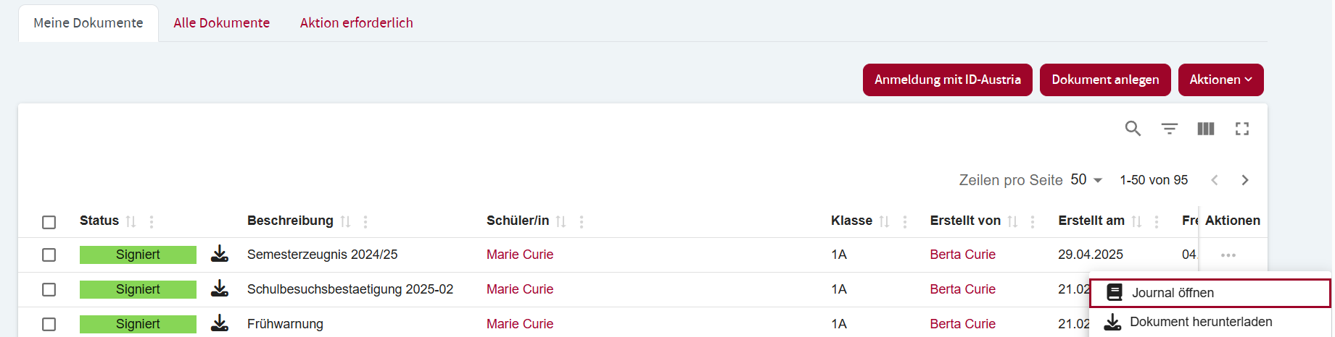Select Journal öffnen from the menu
1335x337 pixels.
[1173, 293]
